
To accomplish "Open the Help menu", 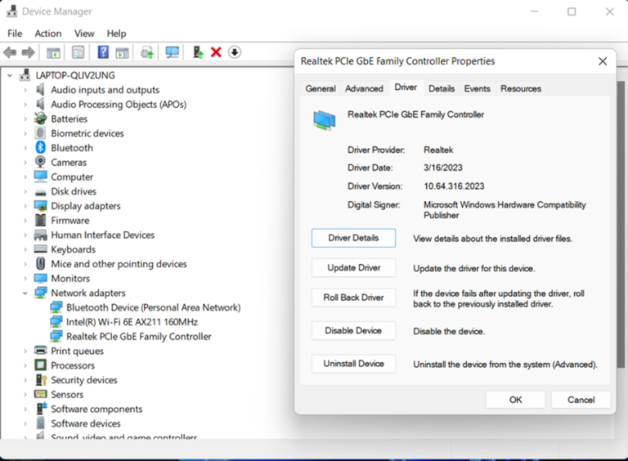I will tap(116, 34).
